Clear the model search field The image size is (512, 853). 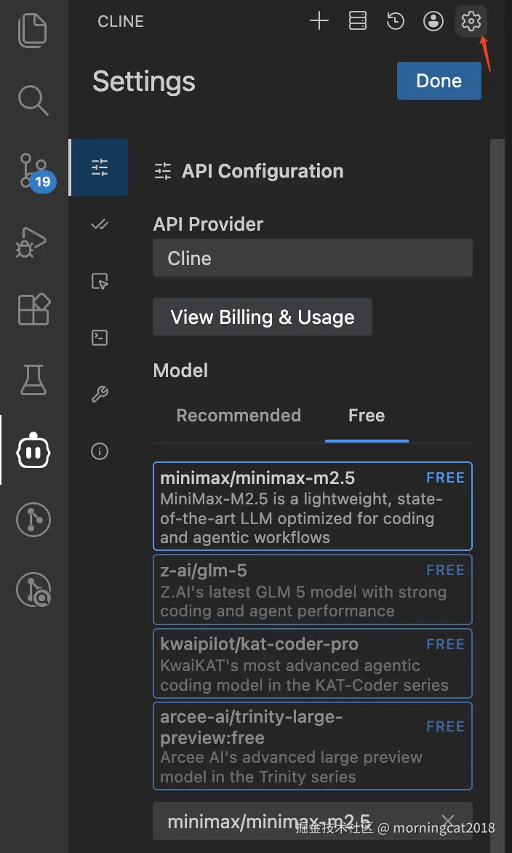(x=449, y=822)
